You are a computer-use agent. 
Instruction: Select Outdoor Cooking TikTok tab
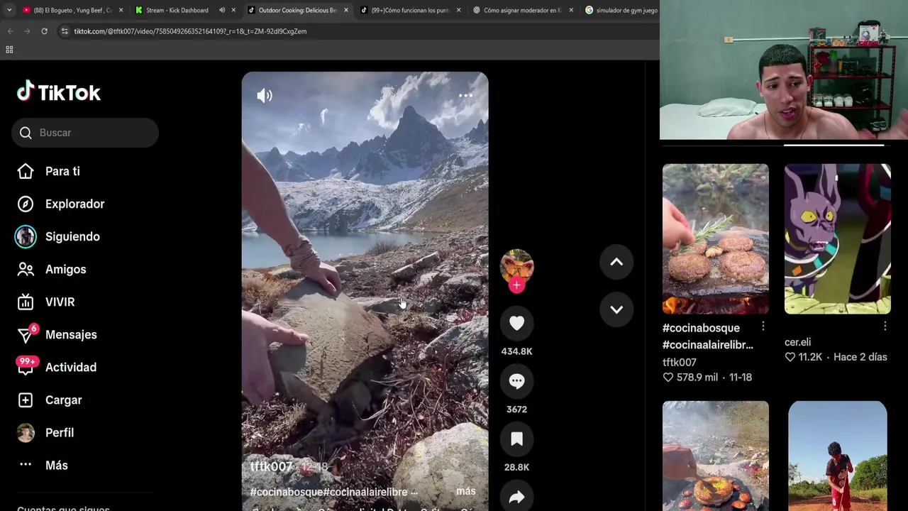tap(297, 10)
